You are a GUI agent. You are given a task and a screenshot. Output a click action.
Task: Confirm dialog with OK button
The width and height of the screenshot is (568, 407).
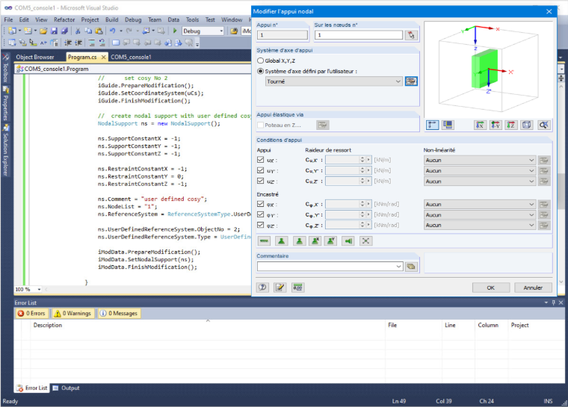pyautogui.click(x=490, y=288)
